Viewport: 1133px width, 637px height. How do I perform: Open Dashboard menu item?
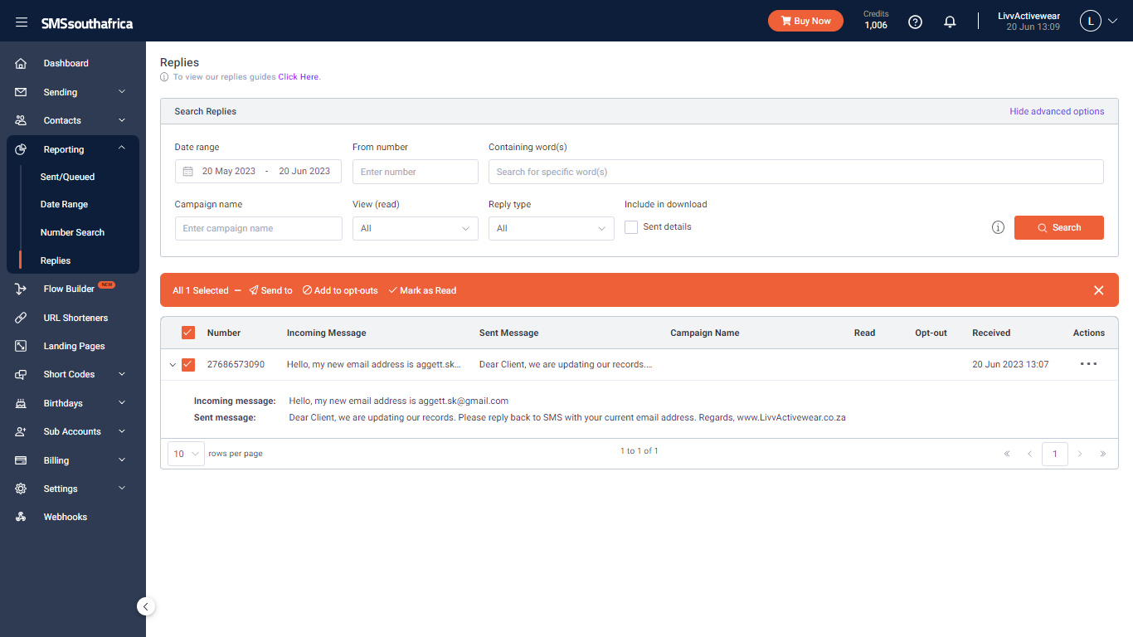click(66, 63)
